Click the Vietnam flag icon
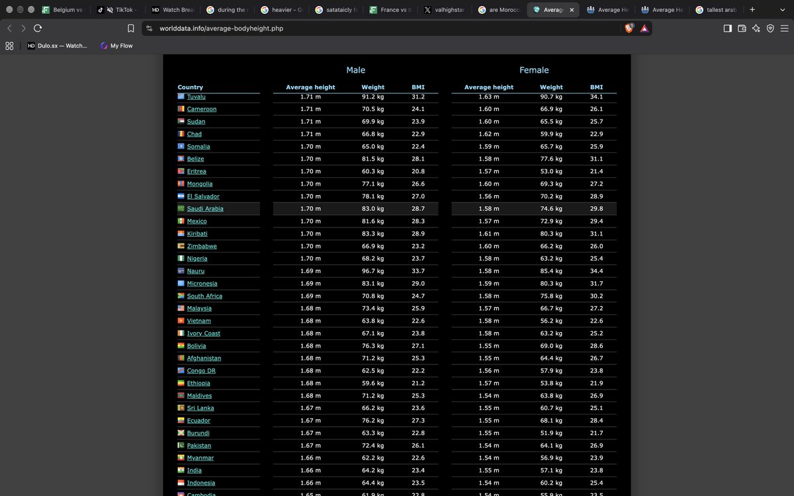Viewport: 794px width, 496px height. coord(181,321)
